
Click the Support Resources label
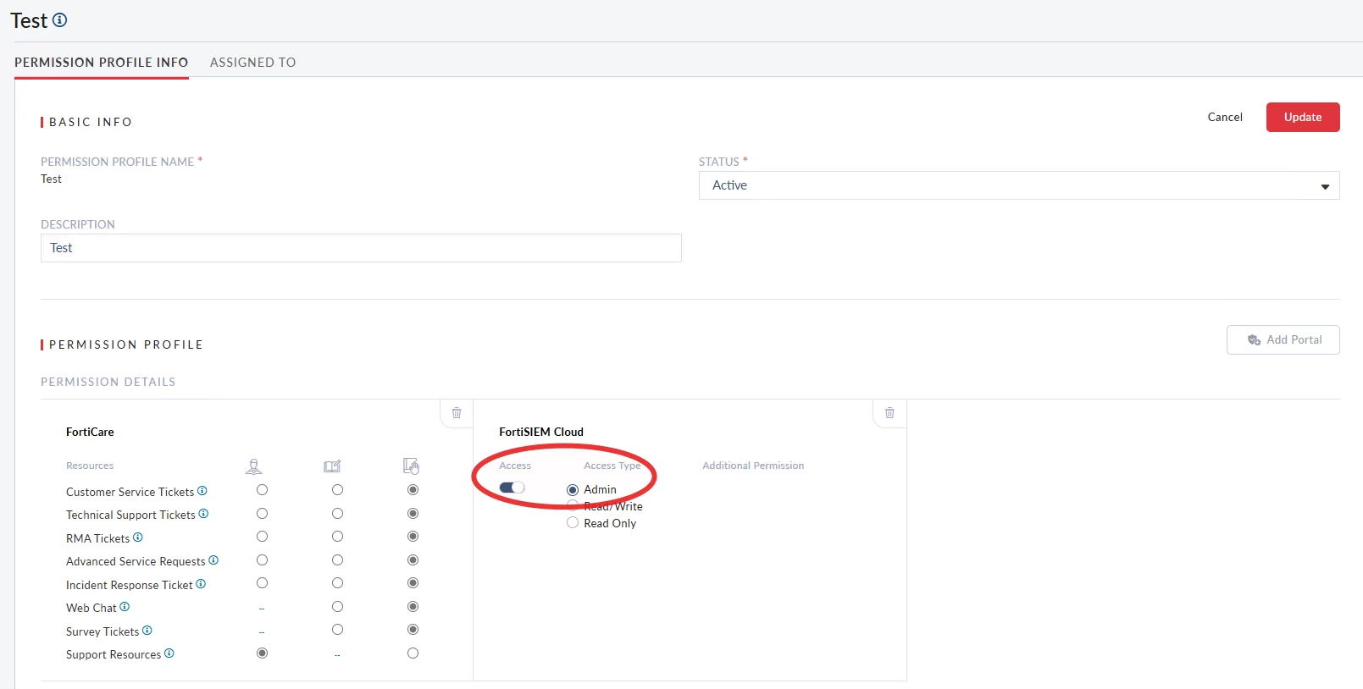coord(114,654)
